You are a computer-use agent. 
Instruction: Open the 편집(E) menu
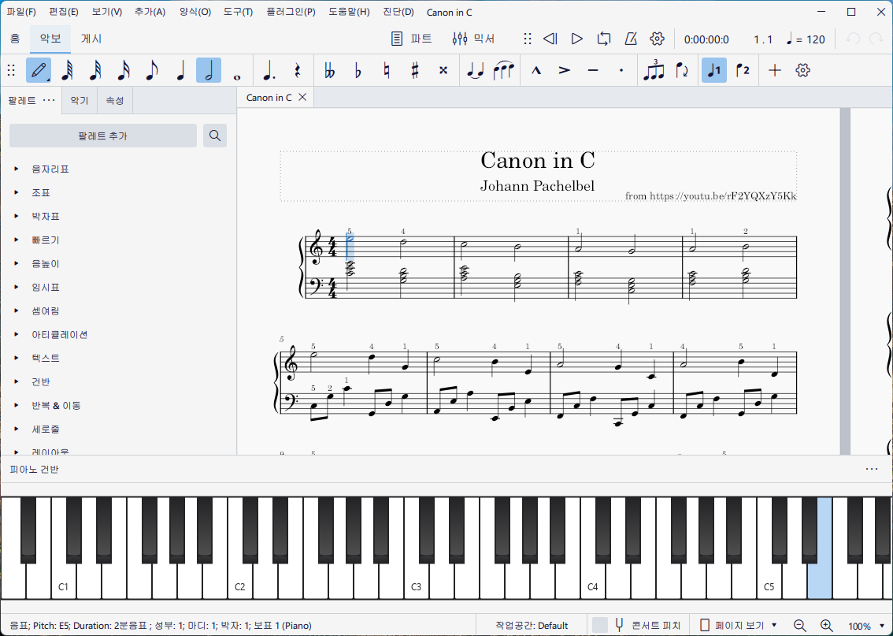(x=64, y=12)
